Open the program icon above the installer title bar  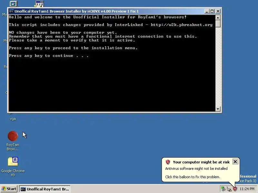39,4
